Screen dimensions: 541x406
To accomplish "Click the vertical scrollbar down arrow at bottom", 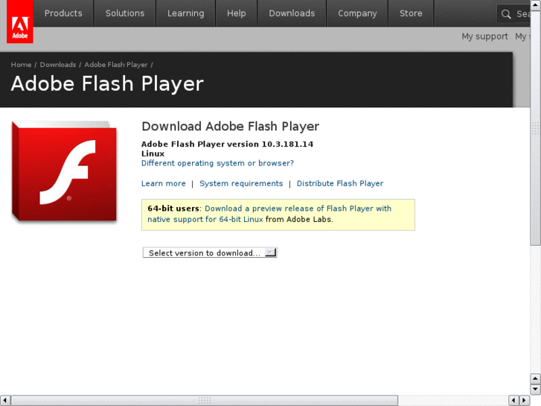I will click(x=535, y=390).
